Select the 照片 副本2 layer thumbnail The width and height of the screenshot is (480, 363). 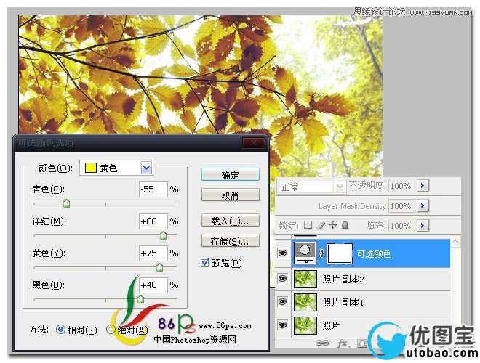pos(305,279)
